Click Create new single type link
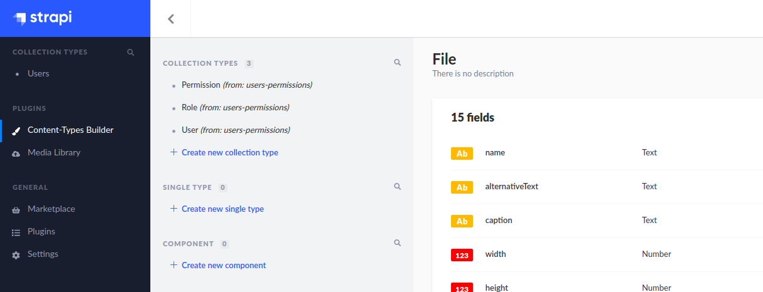The height and width of the screenshot is (292, 763). tap(223, 209)
